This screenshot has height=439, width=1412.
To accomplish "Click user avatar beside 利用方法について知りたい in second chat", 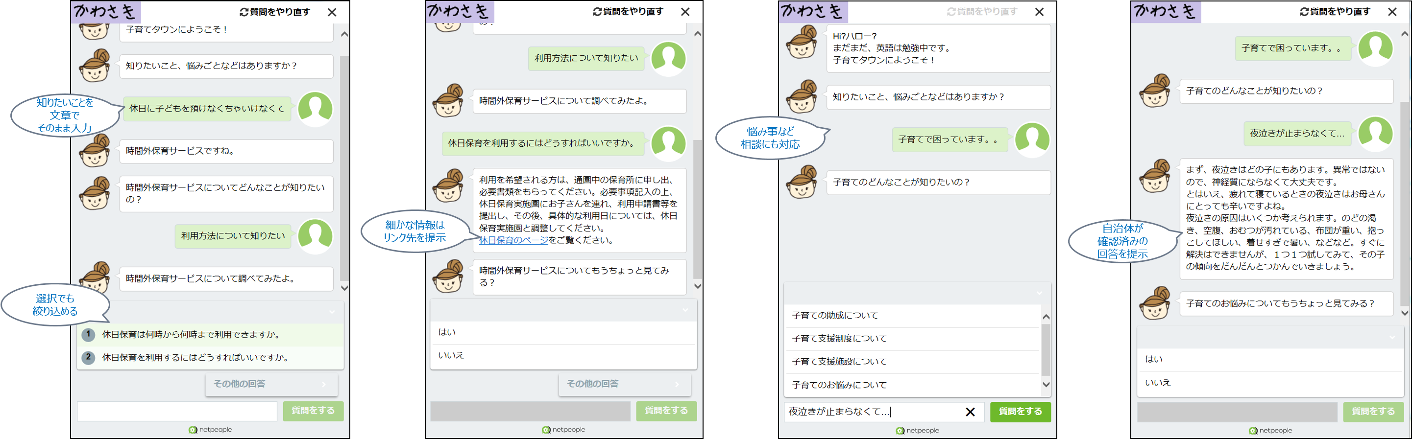I will tap(668, 58).
